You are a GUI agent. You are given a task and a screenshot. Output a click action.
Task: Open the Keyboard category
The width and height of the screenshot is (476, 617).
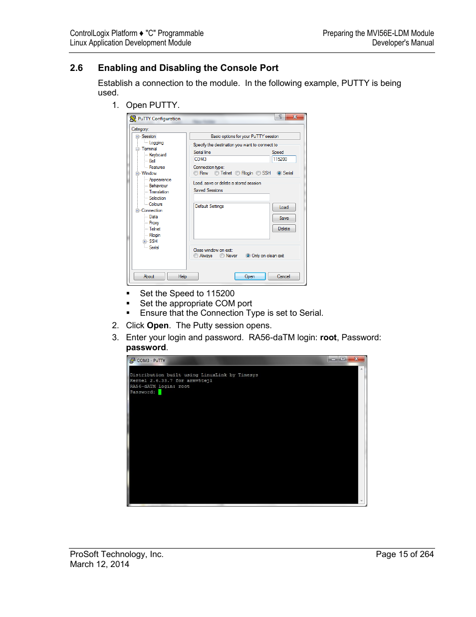click(158, 155)
